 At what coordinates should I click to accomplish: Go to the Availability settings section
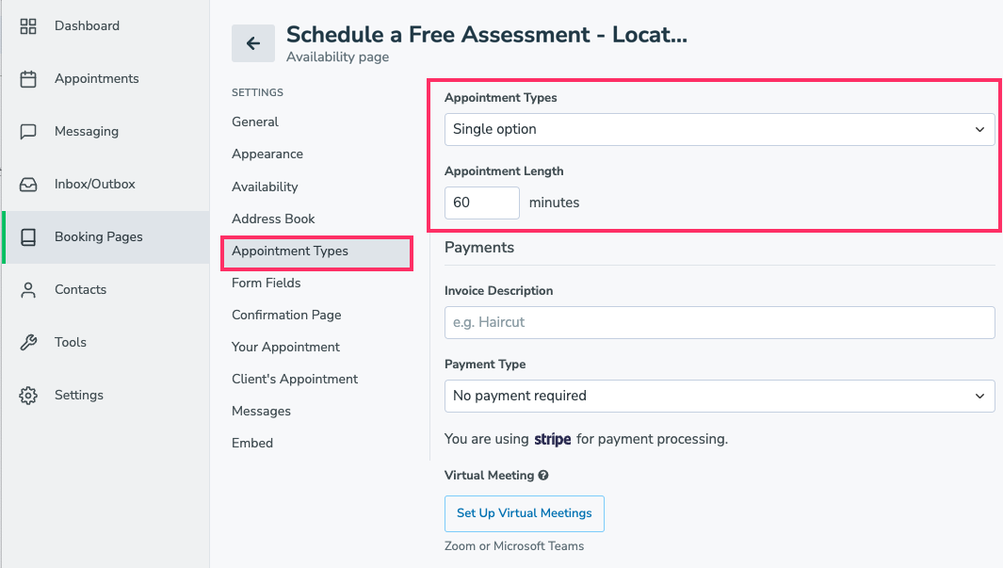[265, 187]
